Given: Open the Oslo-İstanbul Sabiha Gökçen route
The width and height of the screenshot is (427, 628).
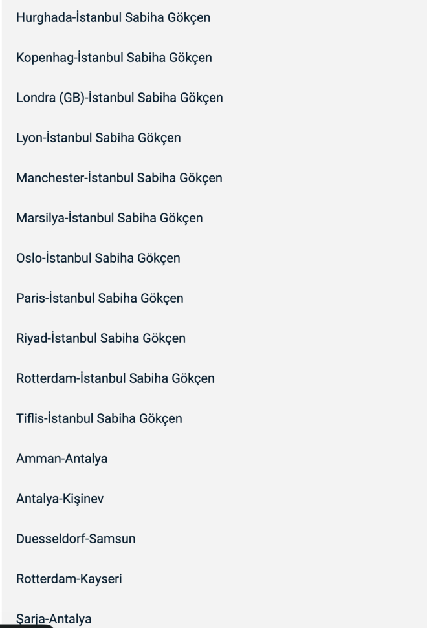Looking at the screenshot, I should (x=98, y=258).
